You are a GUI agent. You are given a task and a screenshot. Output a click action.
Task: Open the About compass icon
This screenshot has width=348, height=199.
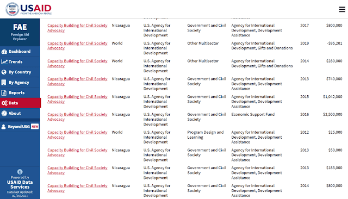pyautogui.click(x=4, y=114)
